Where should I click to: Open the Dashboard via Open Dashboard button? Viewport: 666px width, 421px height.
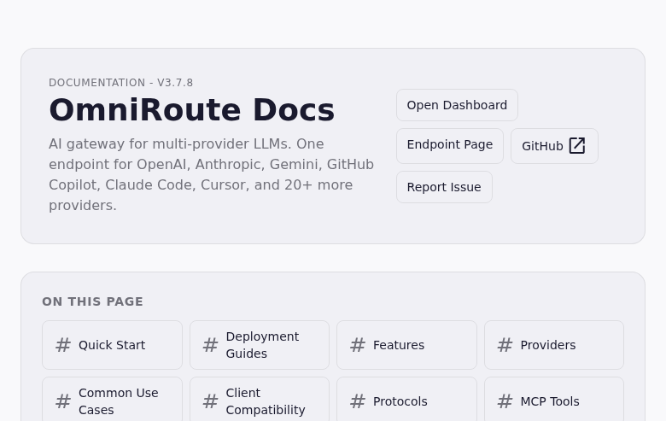pos(457,105)
